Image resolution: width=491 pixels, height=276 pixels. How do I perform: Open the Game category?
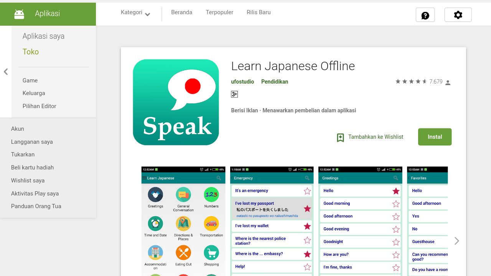coord(30,80)
